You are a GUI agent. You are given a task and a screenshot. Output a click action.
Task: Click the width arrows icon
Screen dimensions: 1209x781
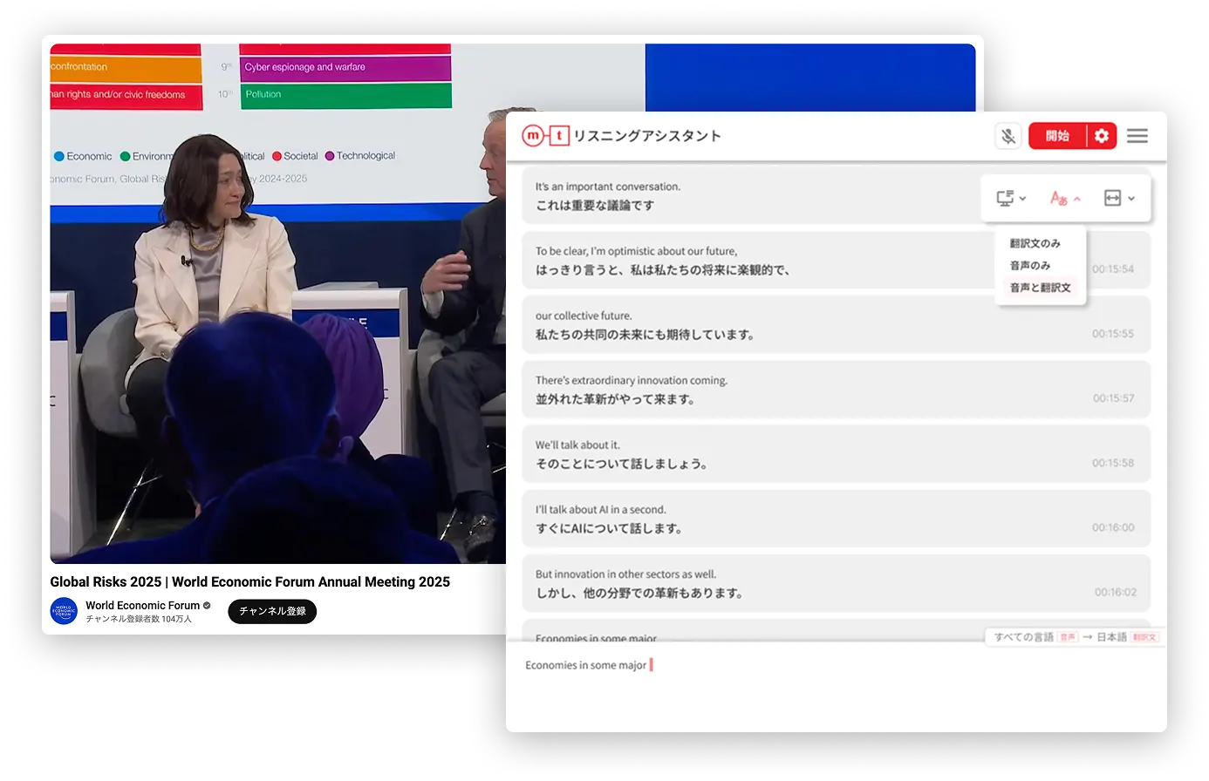[x=1112, y=199]
